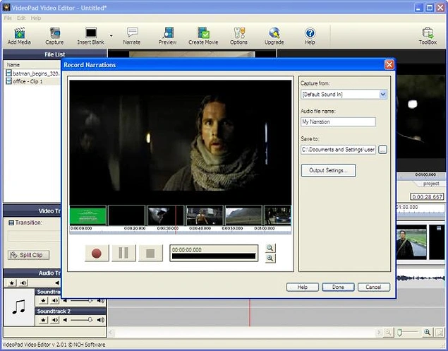The width and height of the screenshot is (448, 351).
Task: Click the upper zoom magnifier in dialog
Action: pyautogui.click(x=270, y=248)
